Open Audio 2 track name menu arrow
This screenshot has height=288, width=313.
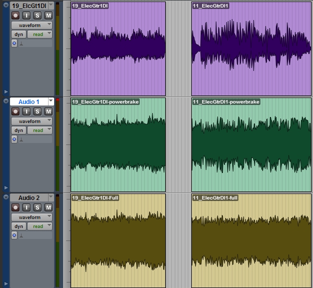click(x=50, y=197)
